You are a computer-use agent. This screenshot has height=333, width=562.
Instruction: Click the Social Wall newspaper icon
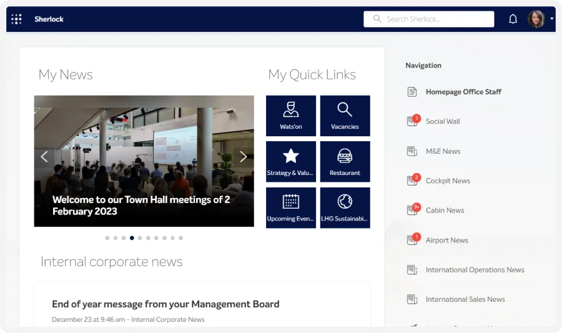point(412,121)
